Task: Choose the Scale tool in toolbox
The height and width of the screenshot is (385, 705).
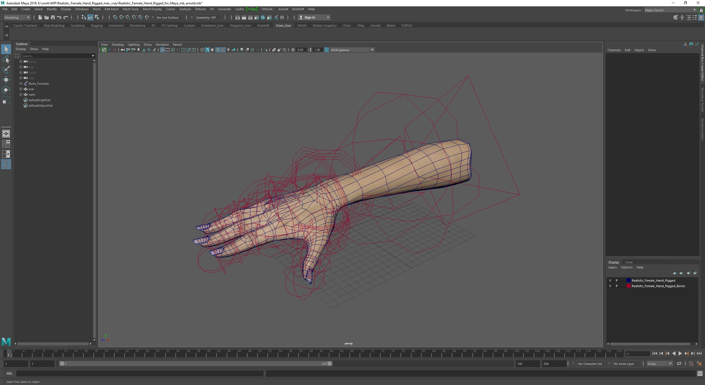Action: pyautogui.click(x=6, y=100)
